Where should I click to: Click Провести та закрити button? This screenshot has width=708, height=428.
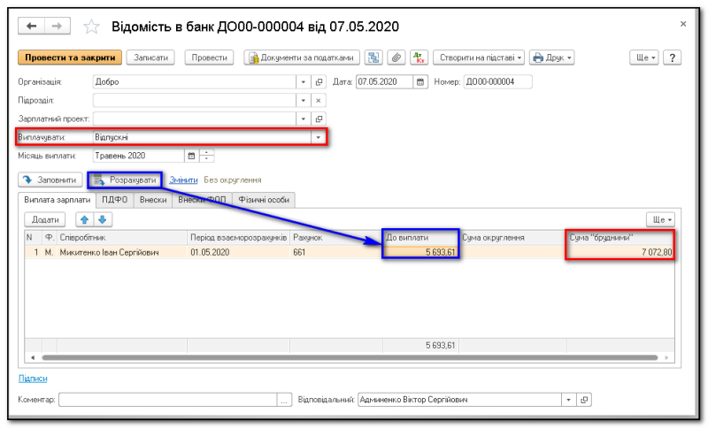[70, 57]
